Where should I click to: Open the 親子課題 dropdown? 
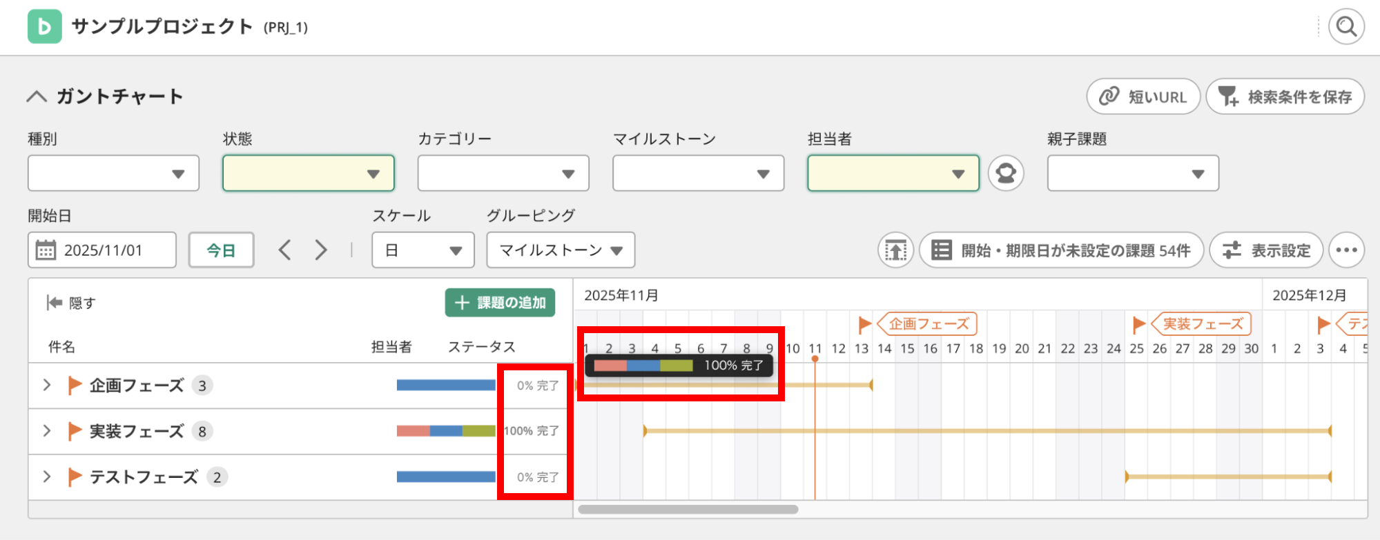pyautogui.click(x=1133, y=173)
